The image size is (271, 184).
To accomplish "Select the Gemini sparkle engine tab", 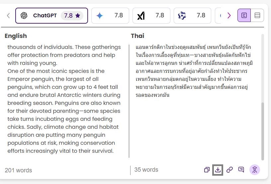I will [110, 16].
